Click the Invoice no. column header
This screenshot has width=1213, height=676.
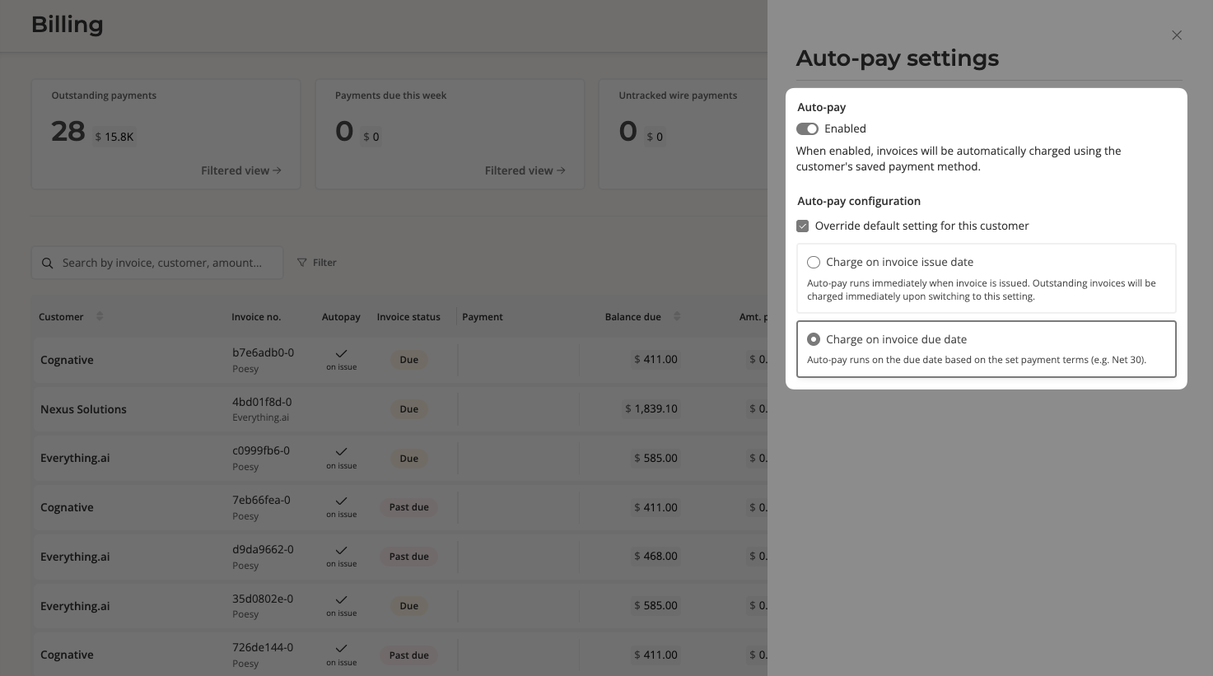click(256, 317)
